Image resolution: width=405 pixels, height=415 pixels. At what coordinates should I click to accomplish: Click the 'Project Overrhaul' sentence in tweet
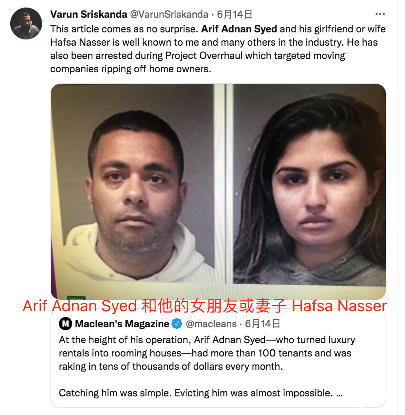(x=198, y=55)
